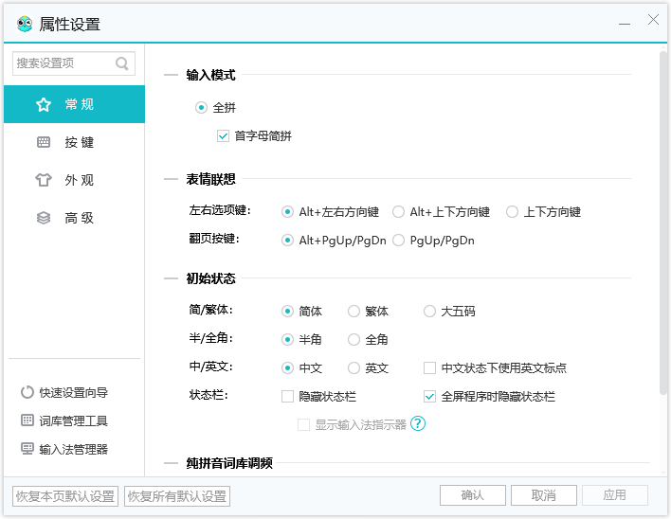Focus the 搜索设置项 search field
Viewport: 671px width, 519px height.
[63, 64]
